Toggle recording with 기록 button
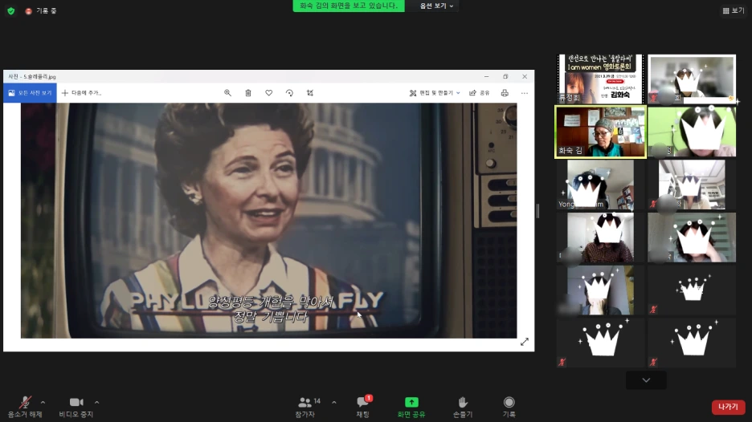 click(509, 407)
